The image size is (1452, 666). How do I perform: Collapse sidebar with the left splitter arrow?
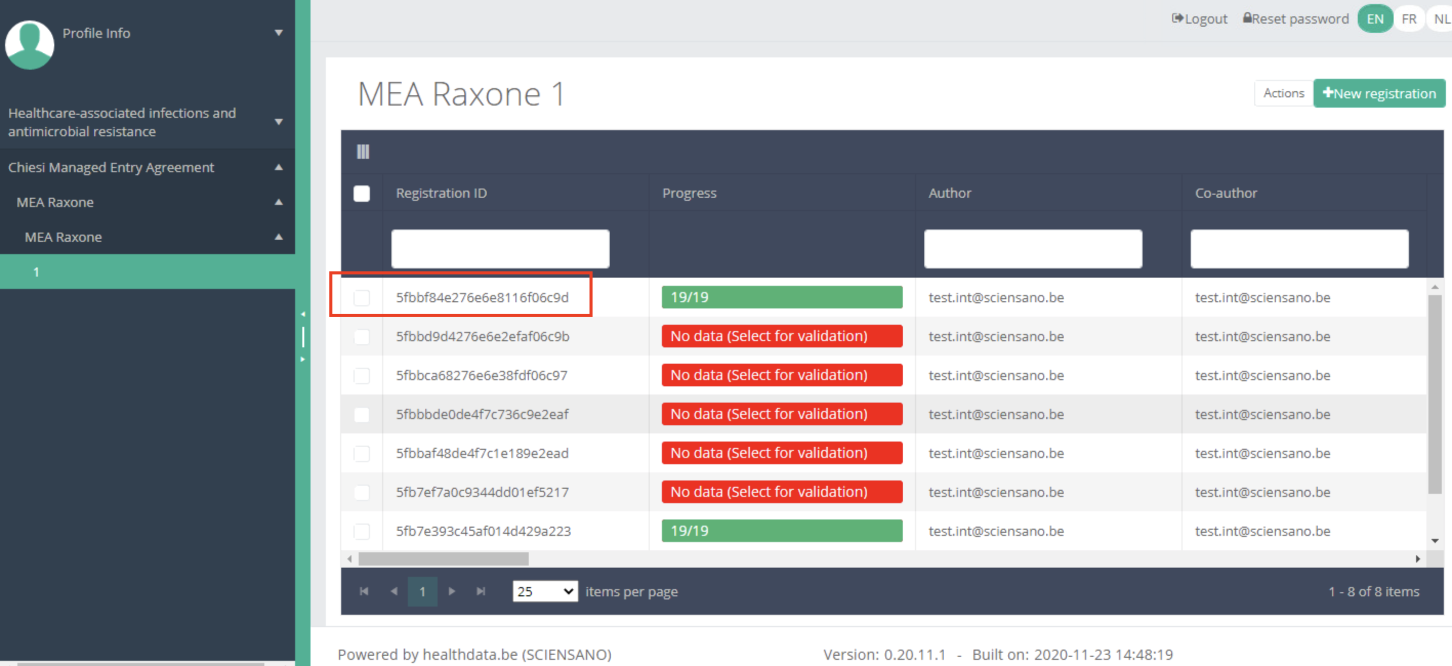coord(303,314)
